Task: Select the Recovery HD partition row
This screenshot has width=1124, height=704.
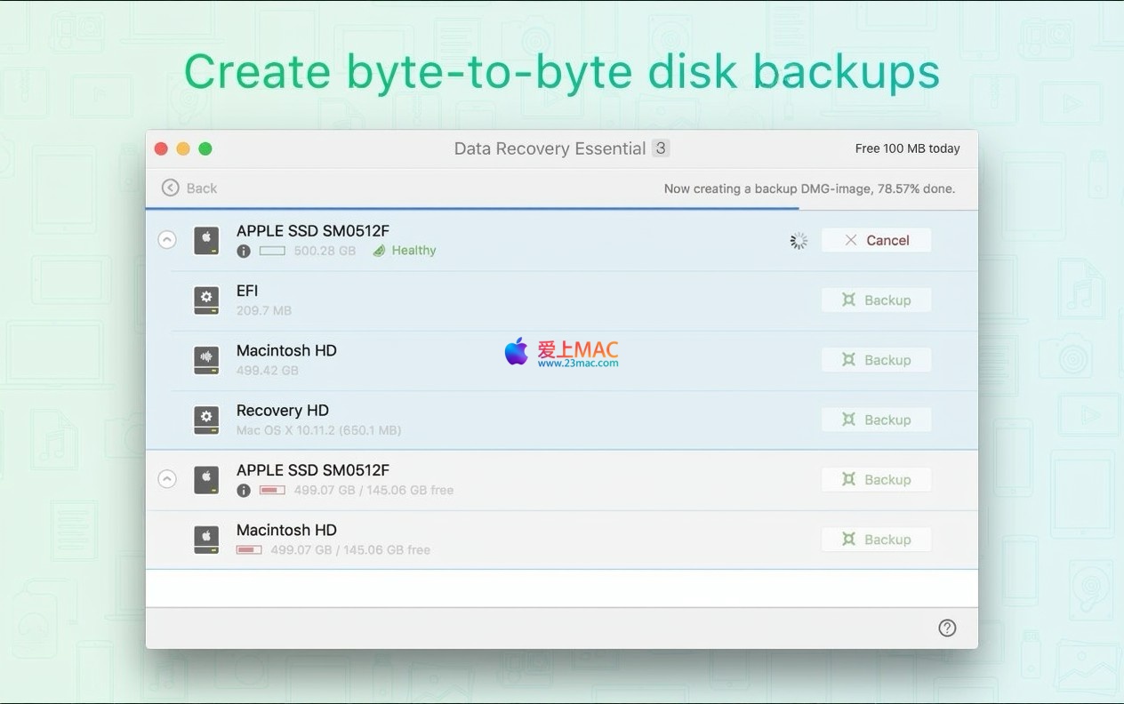Action: point(534,420)
